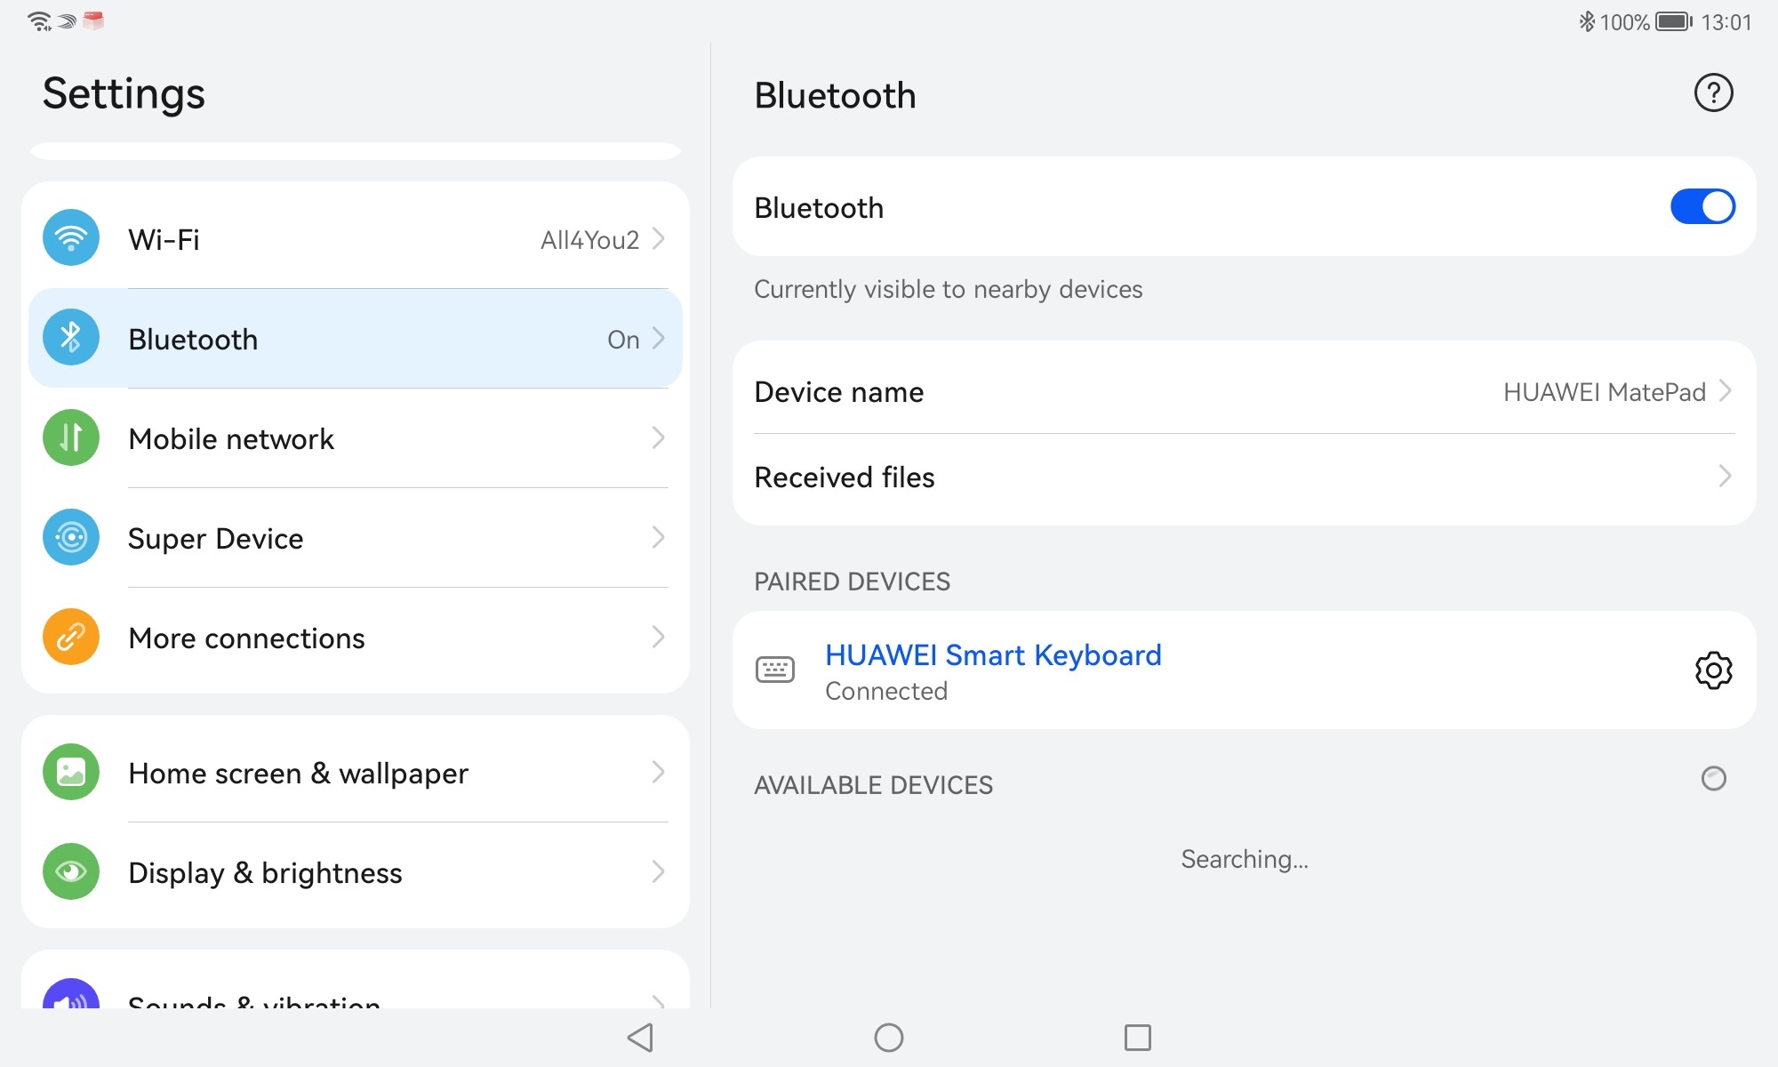
Task: Tap the Super Device icon
Action: (71, 537)
